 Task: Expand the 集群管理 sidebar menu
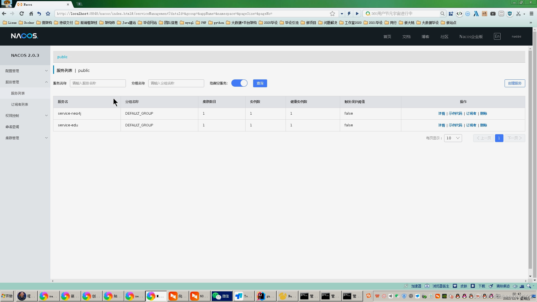pyautogui.click(x=25, y=138)
